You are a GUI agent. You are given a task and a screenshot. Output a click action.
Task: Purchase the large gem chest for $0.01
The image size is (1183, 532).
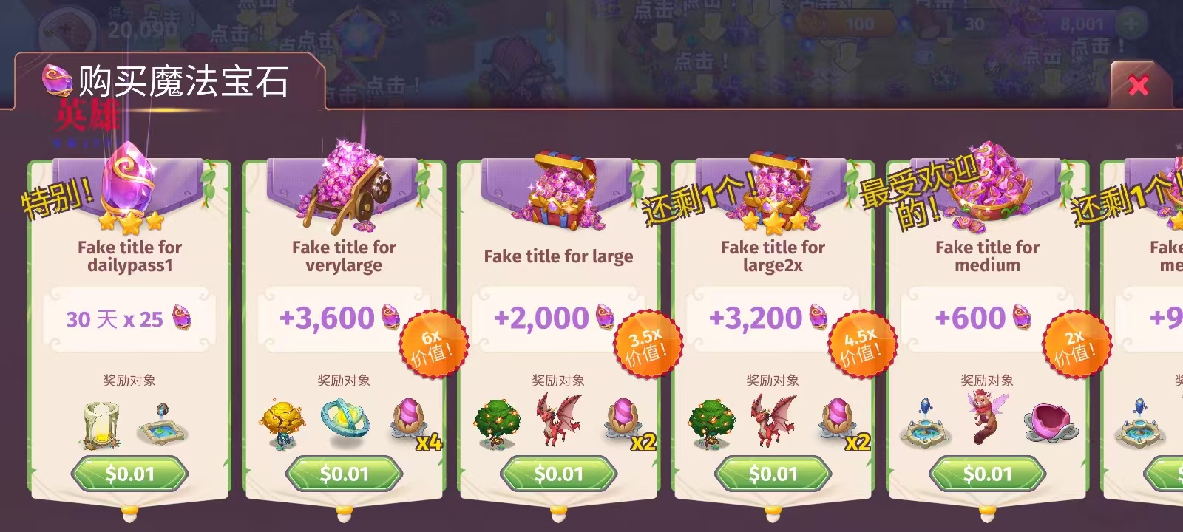[558, 474]
